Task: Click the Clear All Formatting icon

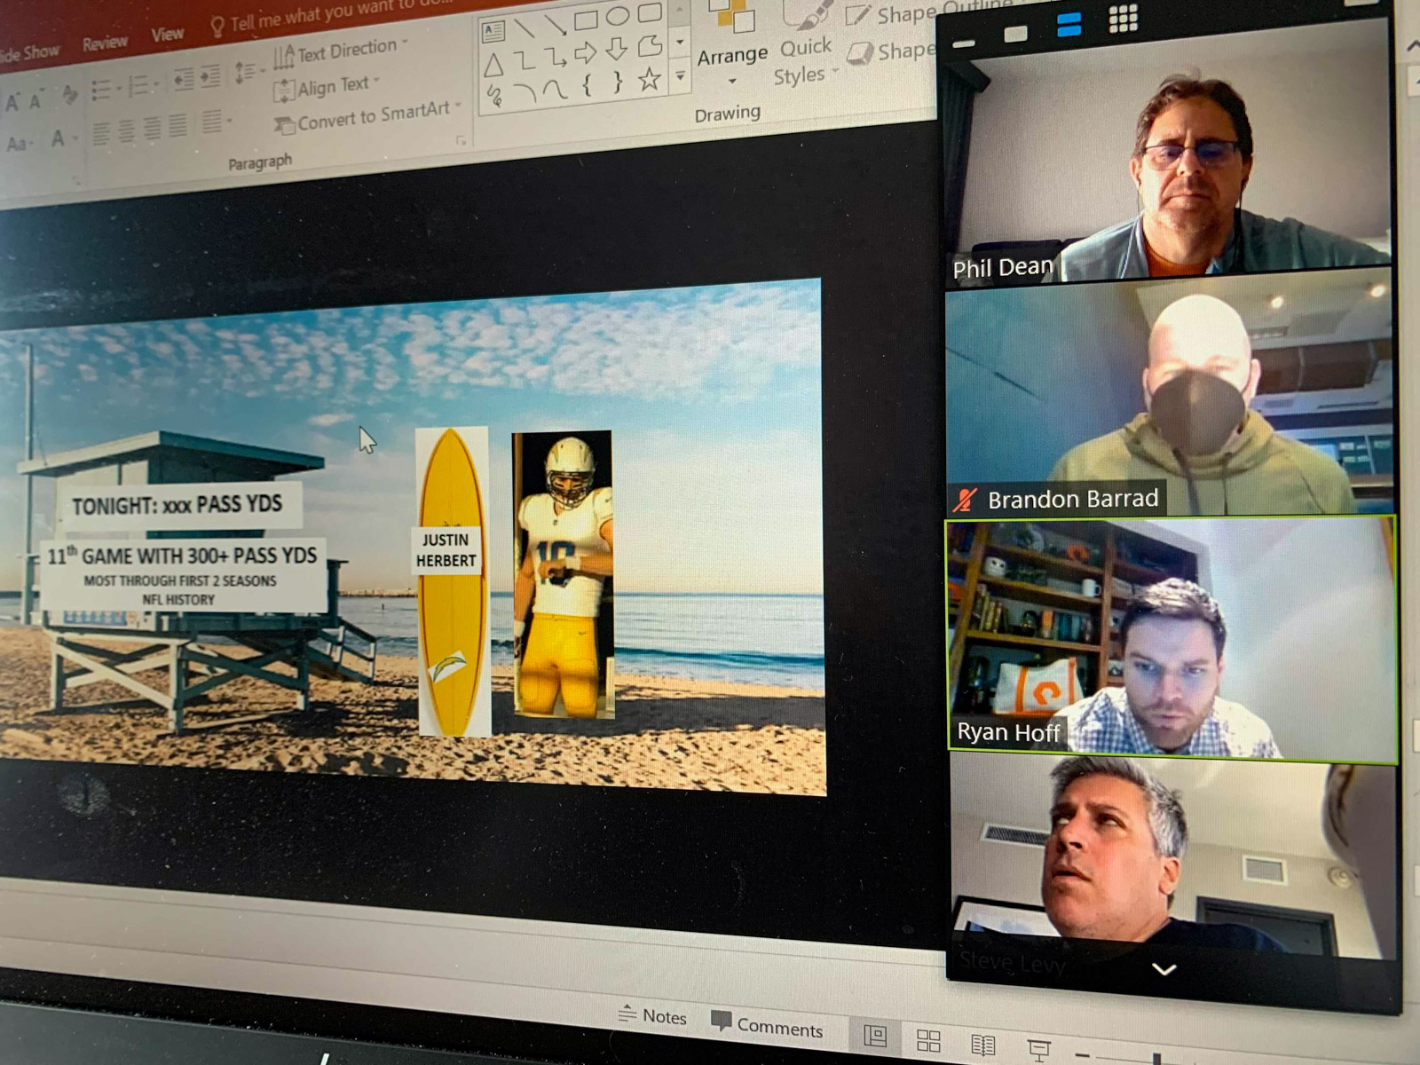Action: pos(69,94)
